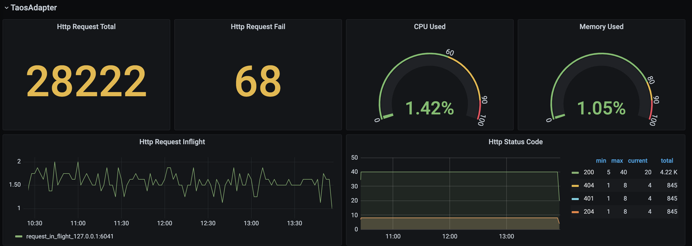Click the Http Status Code panel title
The width and height of the screenshot is (692, 246).
point(515,142)
